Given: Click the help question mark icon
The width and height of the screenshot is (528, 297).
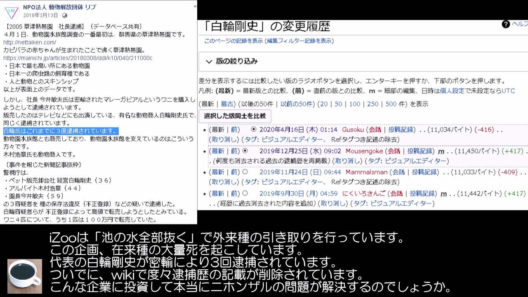Looking at the screenshot, I should tap(506, 24).
